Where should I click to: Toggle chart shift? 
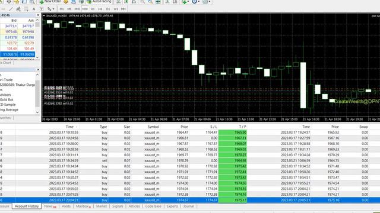click(x=175, y=2)
